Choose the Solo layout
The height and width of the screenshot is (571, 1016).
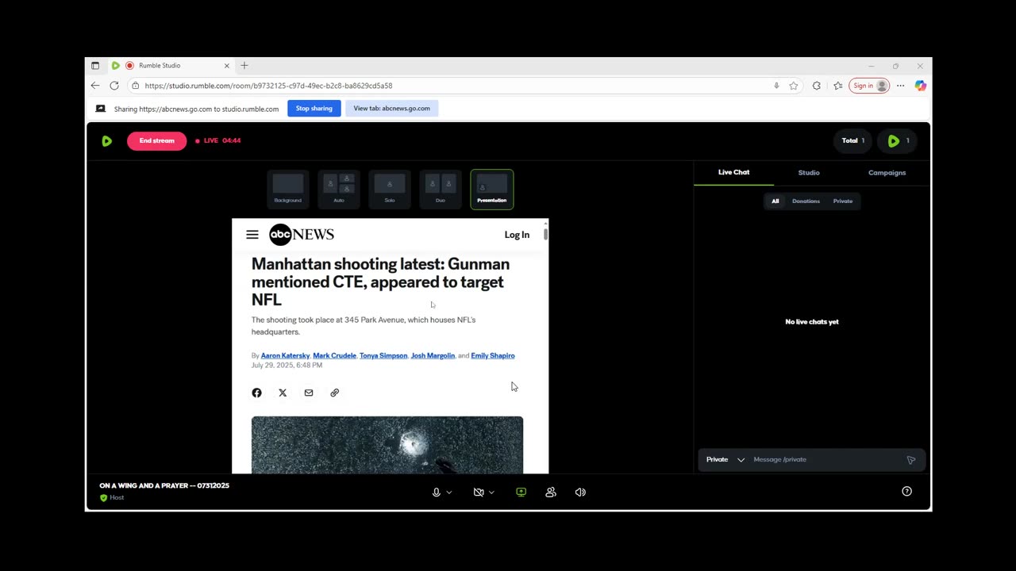(x=390, y=189)
